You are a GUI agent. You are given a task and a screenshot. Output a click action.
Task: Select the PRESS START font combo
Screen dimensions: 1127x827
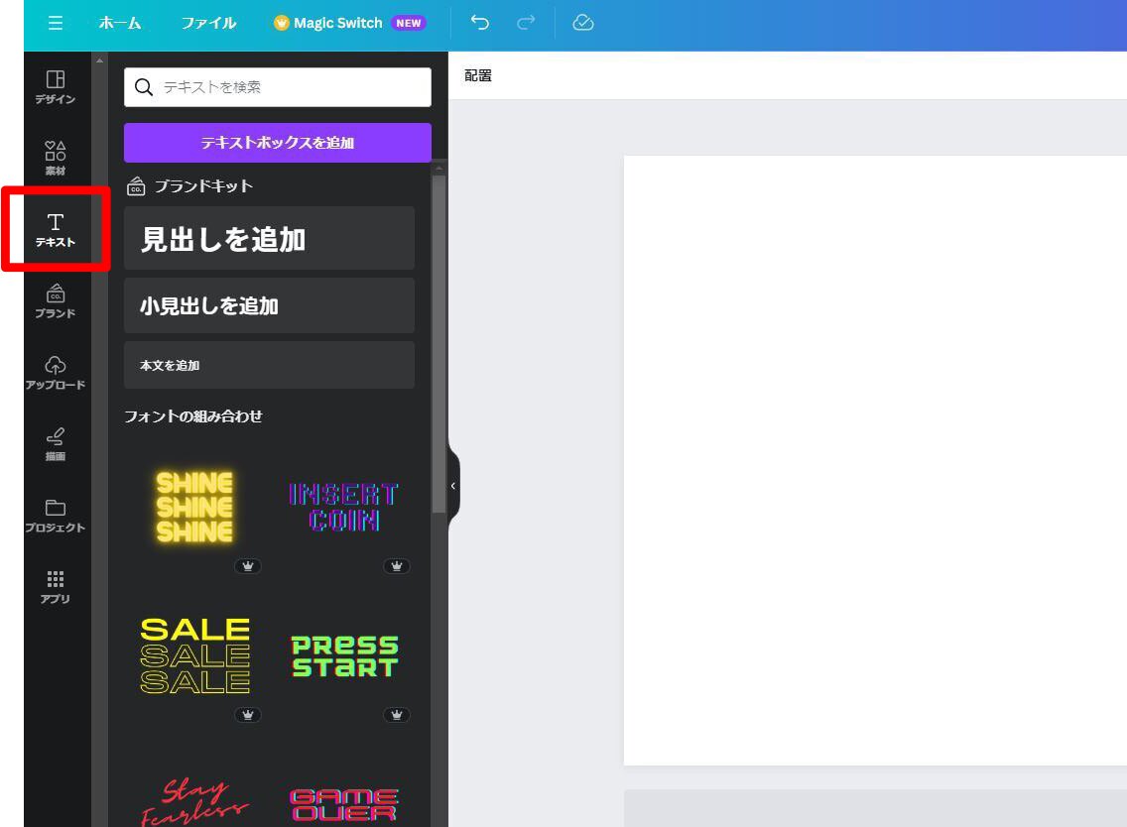click(343, 655)
